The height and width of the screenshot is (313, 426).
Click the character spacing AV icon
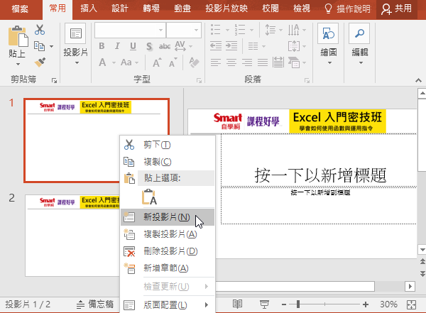(x=180, y=46)
